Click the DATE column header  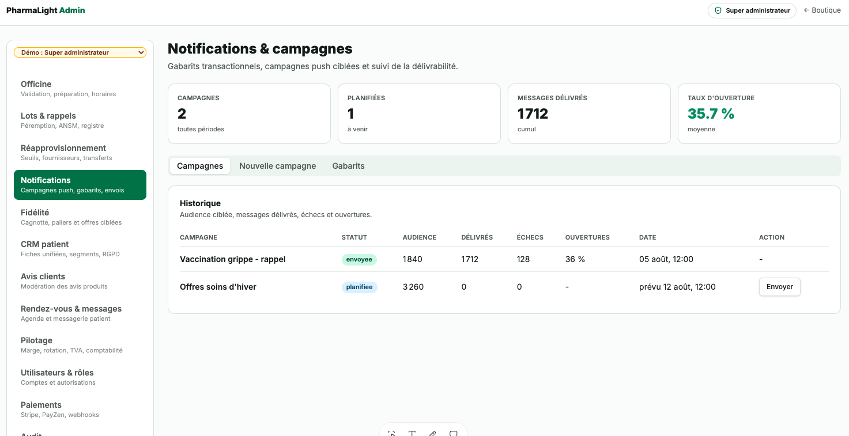[647, 237]
